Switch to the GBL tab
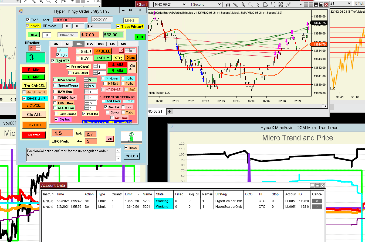365x242 pixels. click(x=124, y=44)
